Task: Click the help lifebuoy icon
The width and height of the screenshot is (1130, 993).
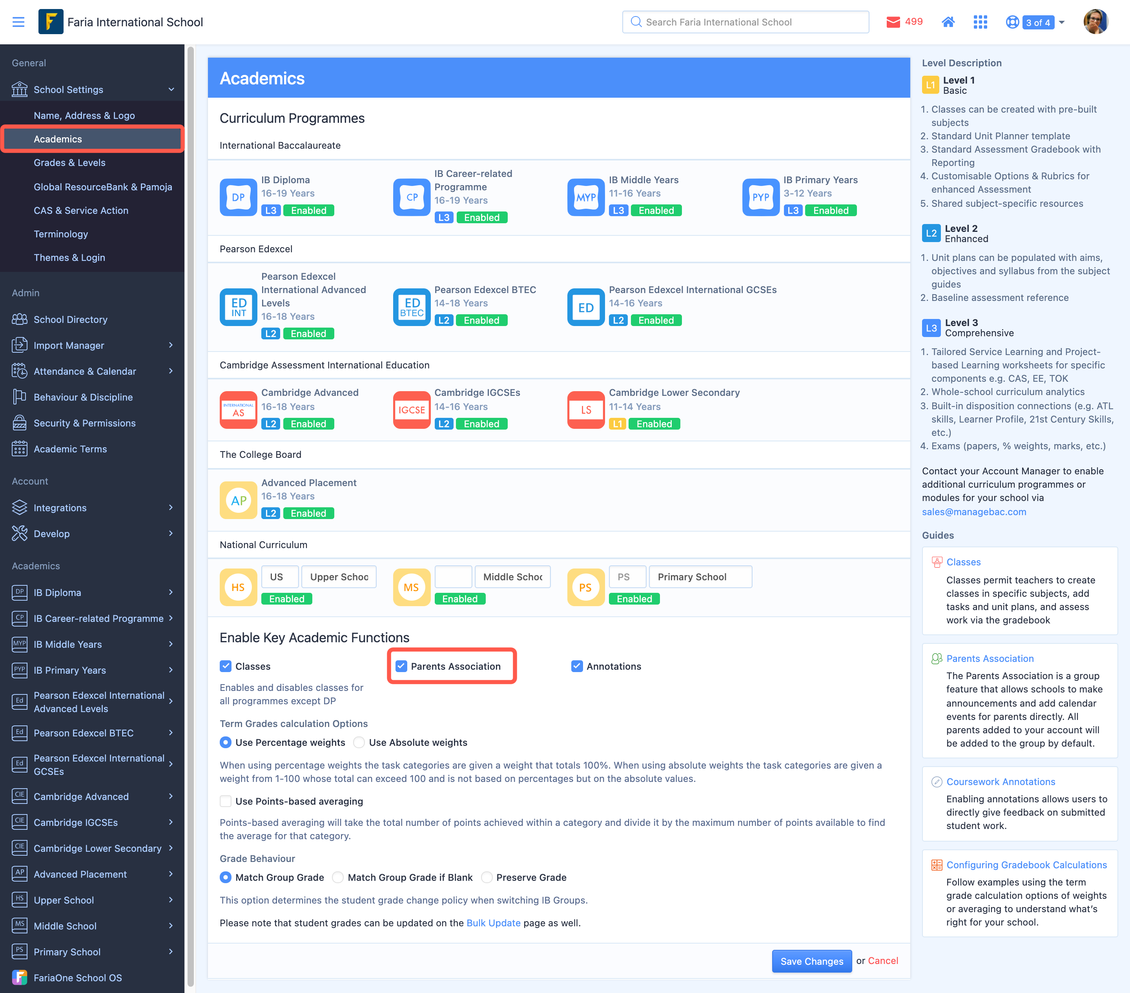Action: coord(1012,22)
